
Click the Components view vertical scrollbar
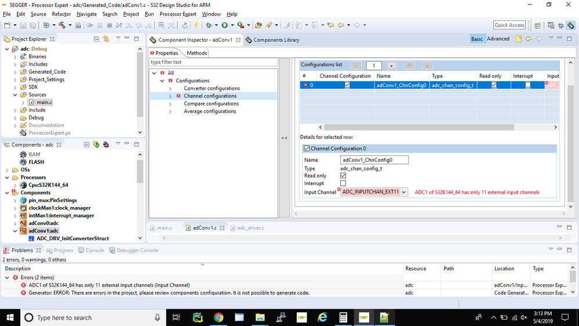point(140,172)
